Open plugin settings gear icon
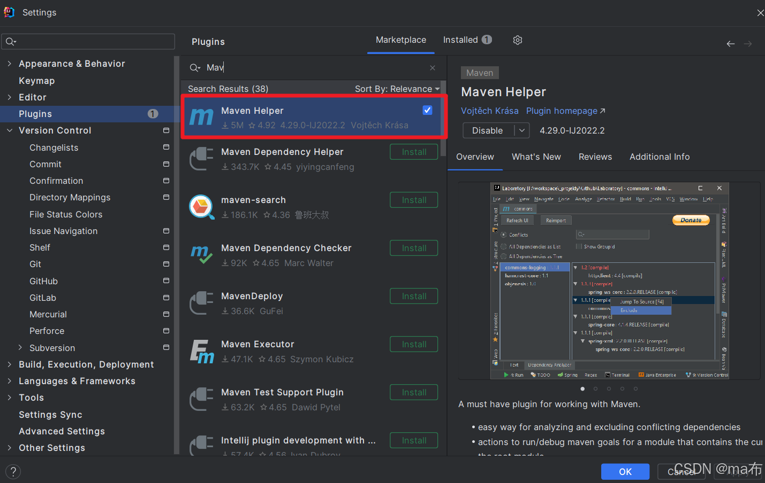The image size is (765, 483). pos(517,40)
